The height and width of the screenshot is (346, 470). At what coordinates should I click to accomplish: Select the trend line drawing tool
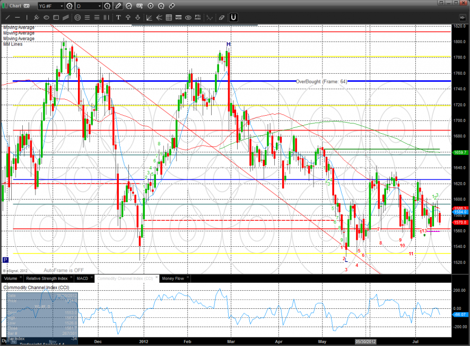point(8,18)
